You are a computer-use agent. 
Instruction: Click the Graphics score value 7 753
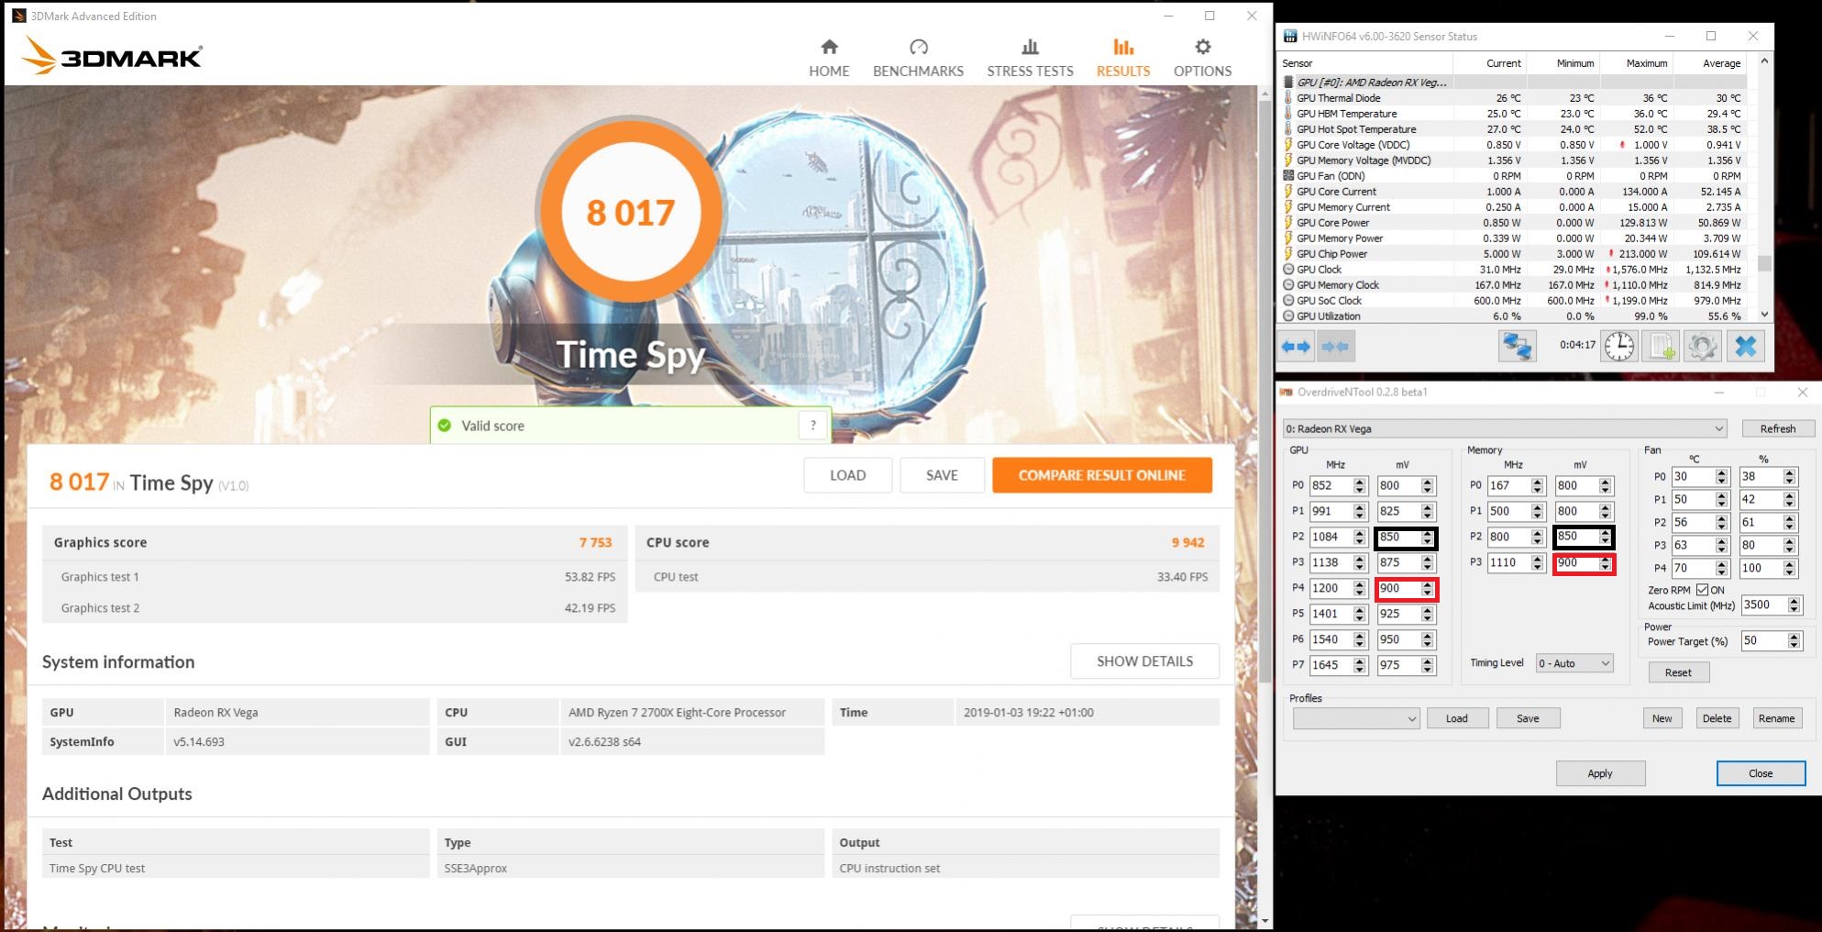(595, 543)
